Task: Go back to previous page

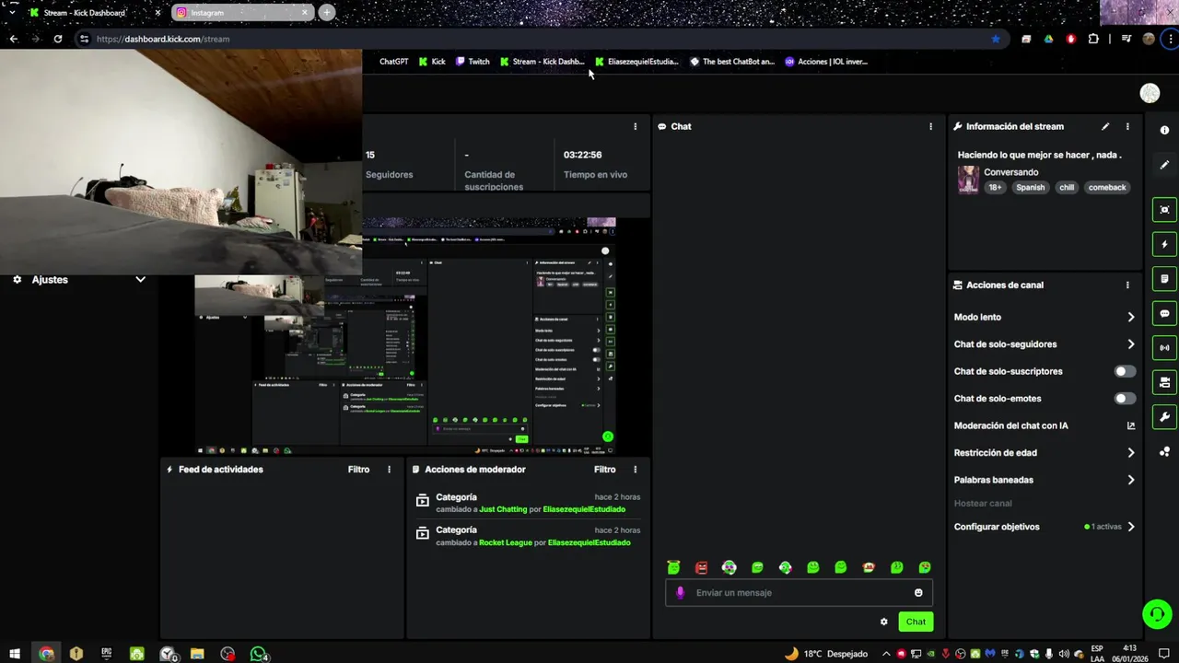Action: pos(14,39)
